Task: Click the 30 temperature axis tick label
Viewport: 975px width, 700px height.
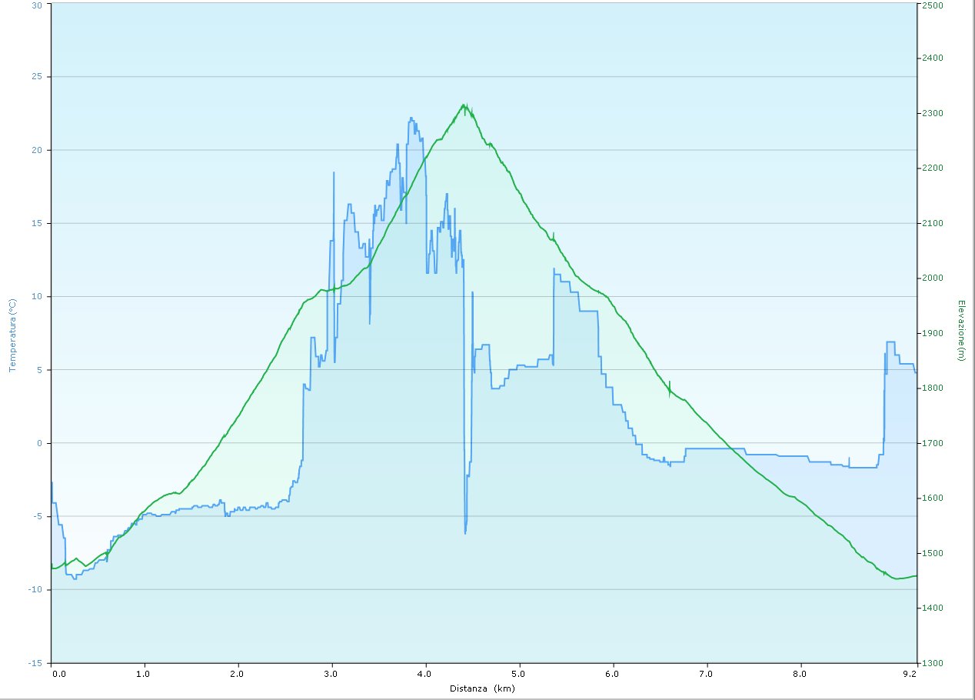Action: (x=38, y=5)
